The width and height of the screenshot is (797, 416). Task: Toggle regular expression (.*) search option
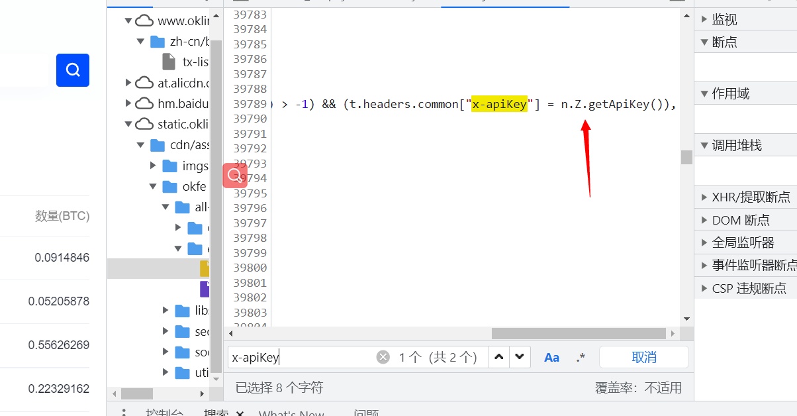tap(581, 357)
